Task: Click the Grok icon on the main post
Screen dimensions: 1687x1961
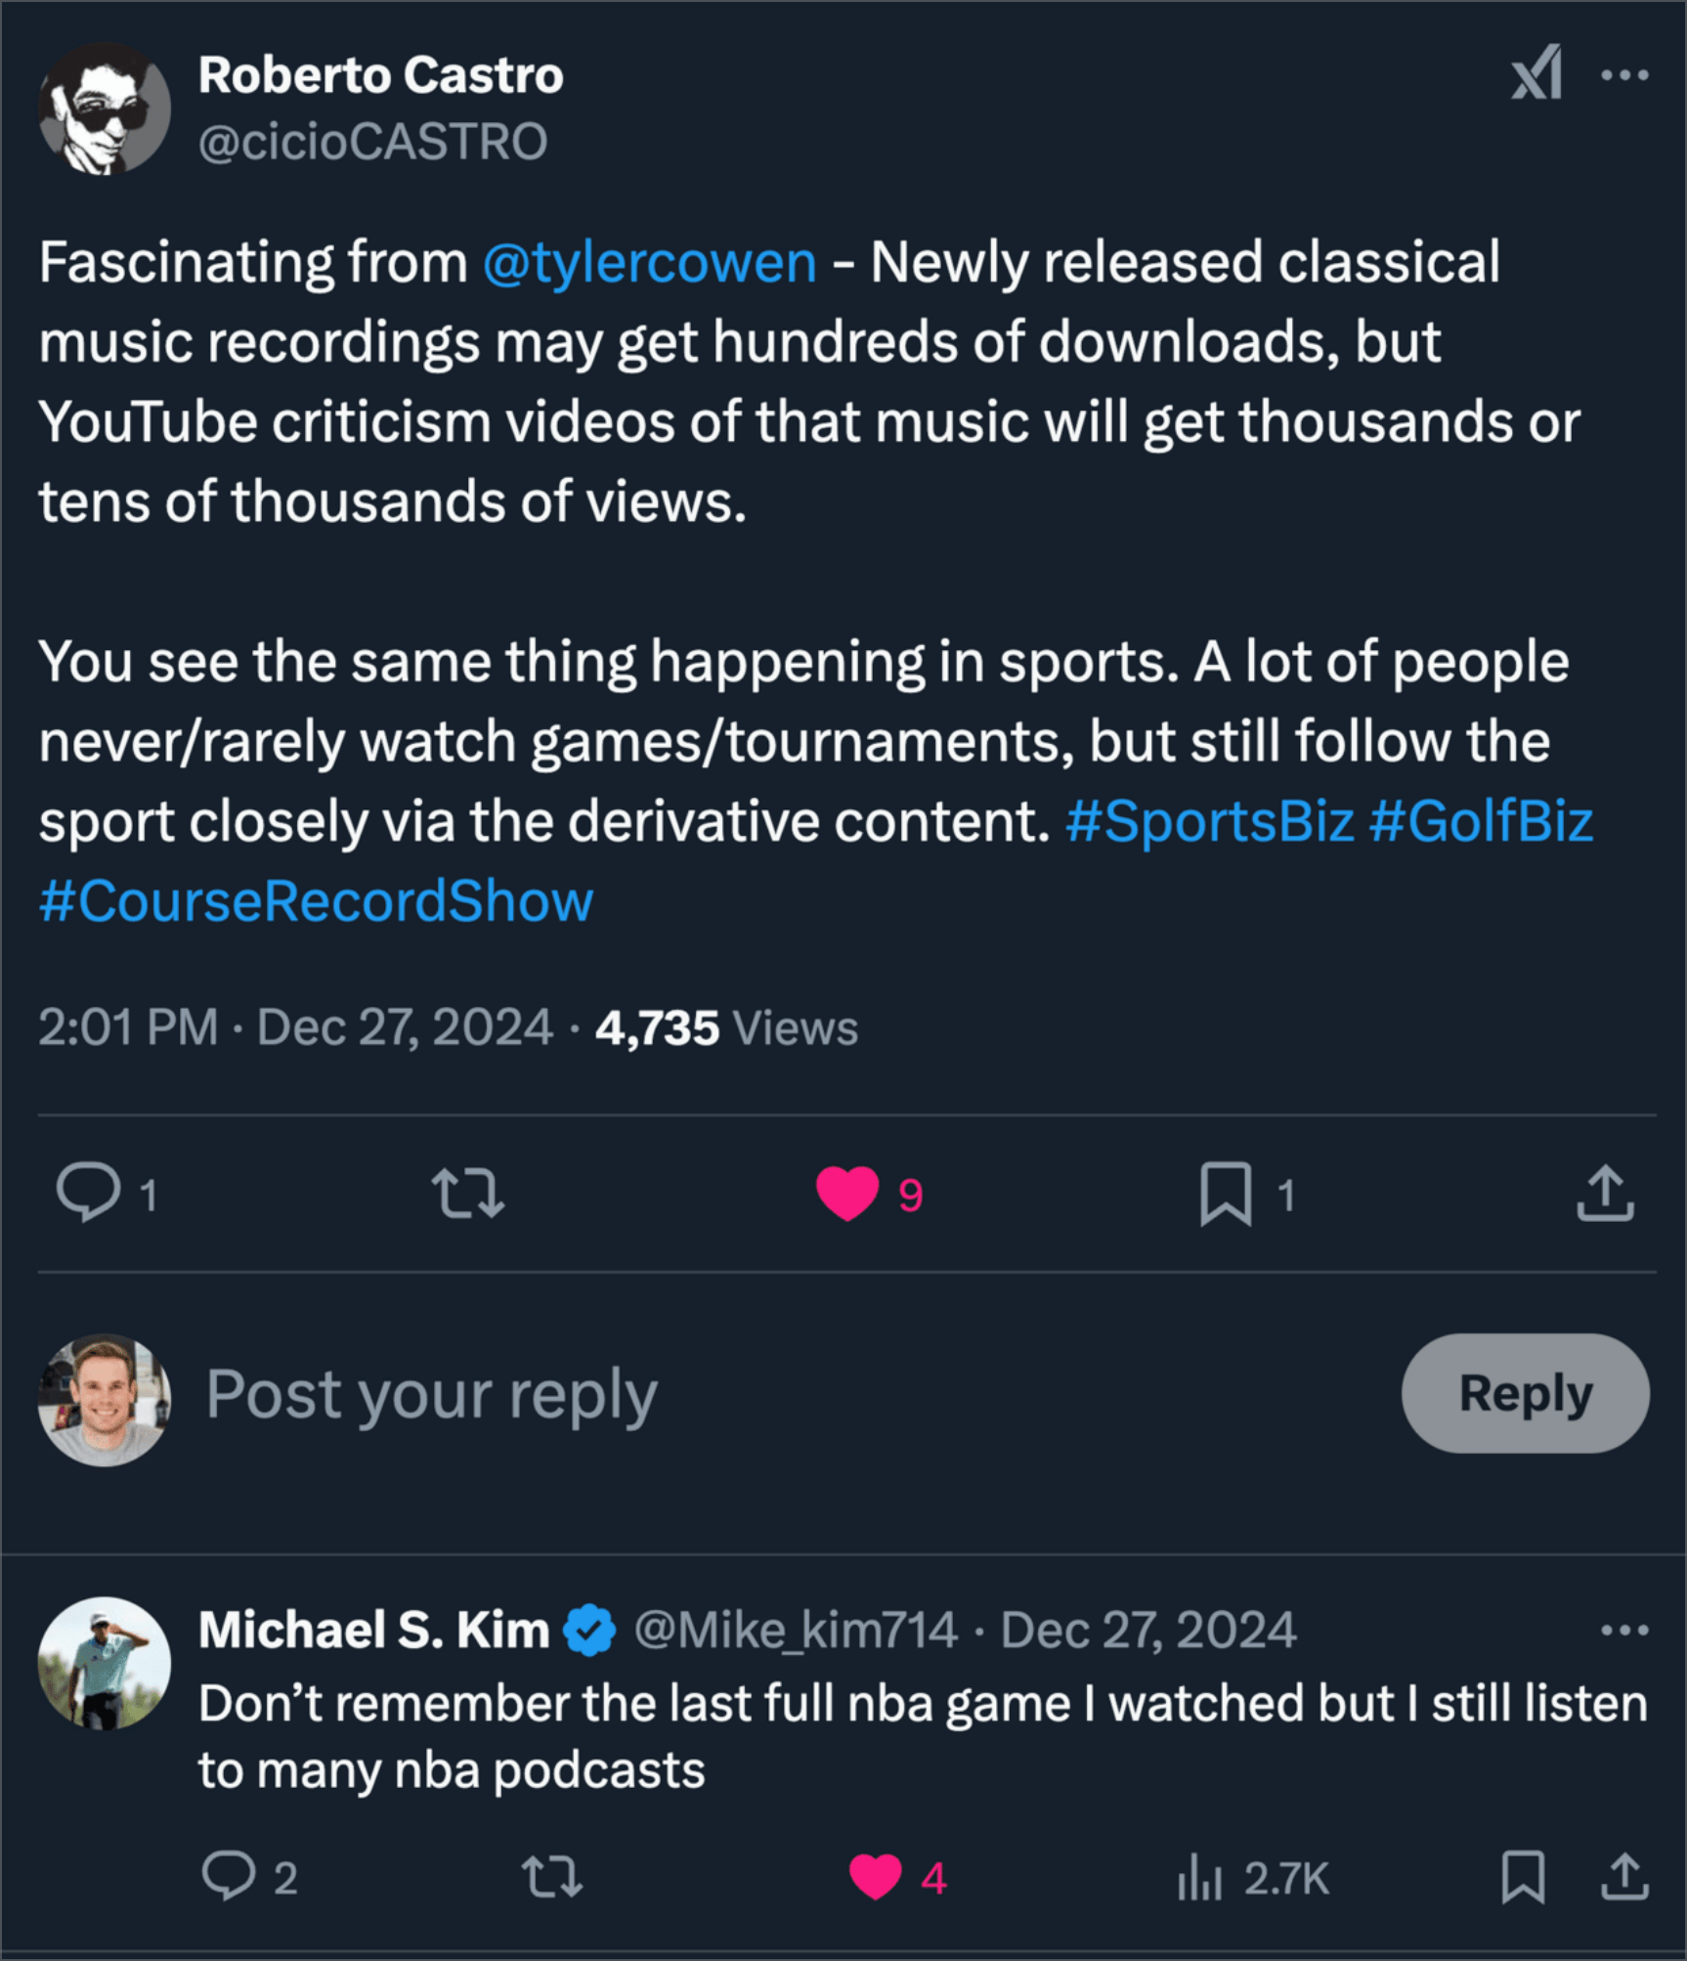Action: point(1536,73)
